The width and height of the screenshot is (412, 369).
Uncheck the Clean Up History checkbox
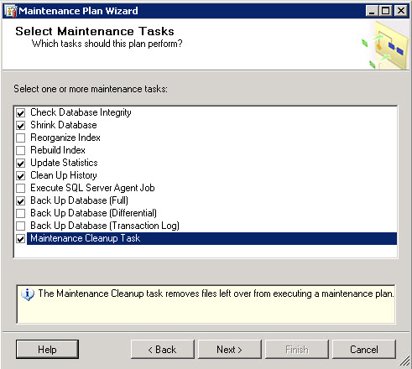[21, 176]
